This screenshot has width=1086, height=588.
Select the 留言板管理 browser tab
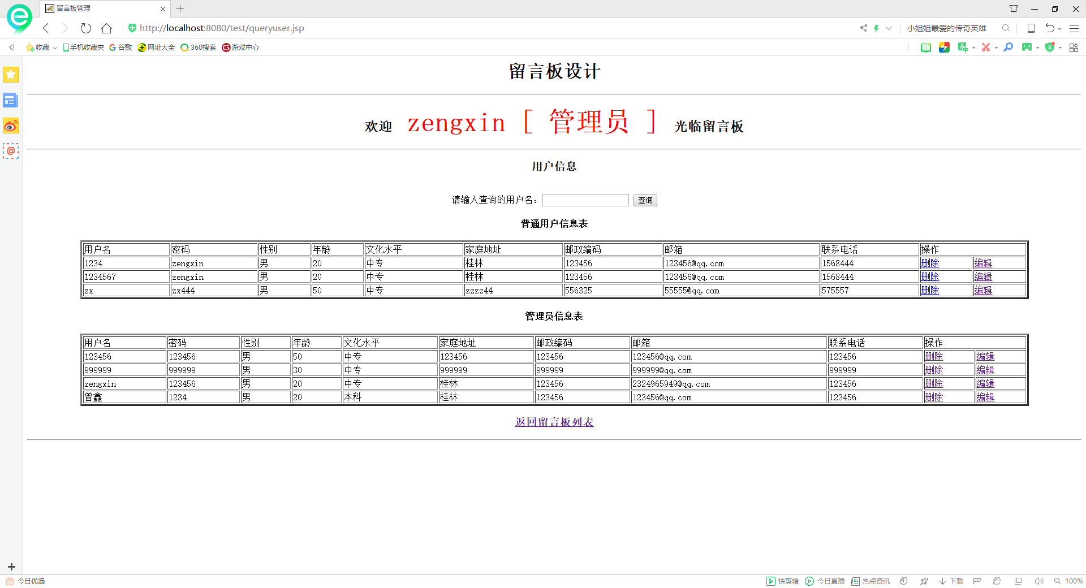tap(105, 8)
